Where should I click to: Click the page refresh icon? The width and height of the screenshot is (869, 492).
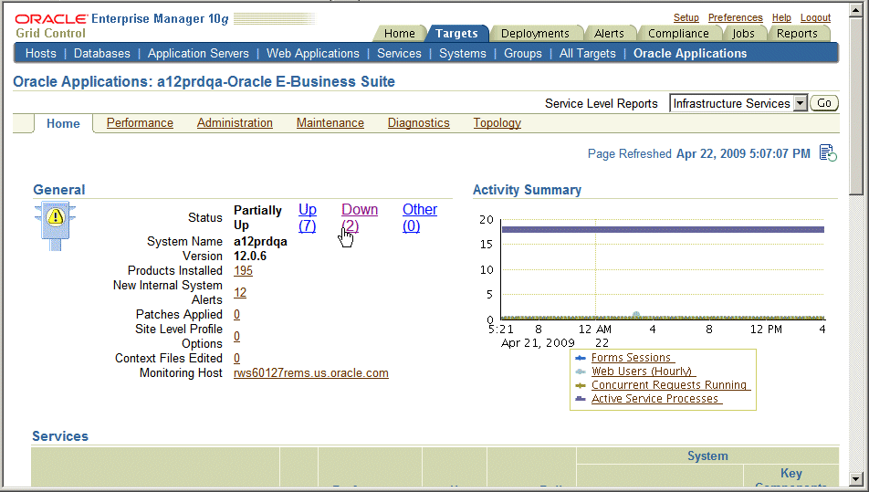tap(828, 153)
